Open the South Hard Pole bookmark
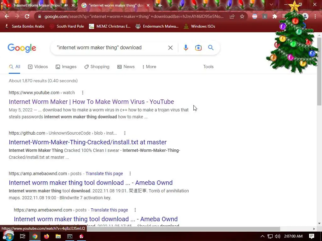 pyautogui.click(x=67, y=26)
